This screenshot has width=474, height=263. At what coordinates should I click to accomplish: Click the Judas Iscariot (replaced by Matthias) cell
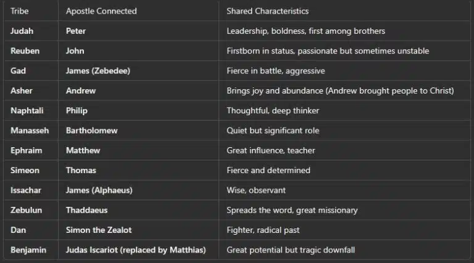(135, 250)
